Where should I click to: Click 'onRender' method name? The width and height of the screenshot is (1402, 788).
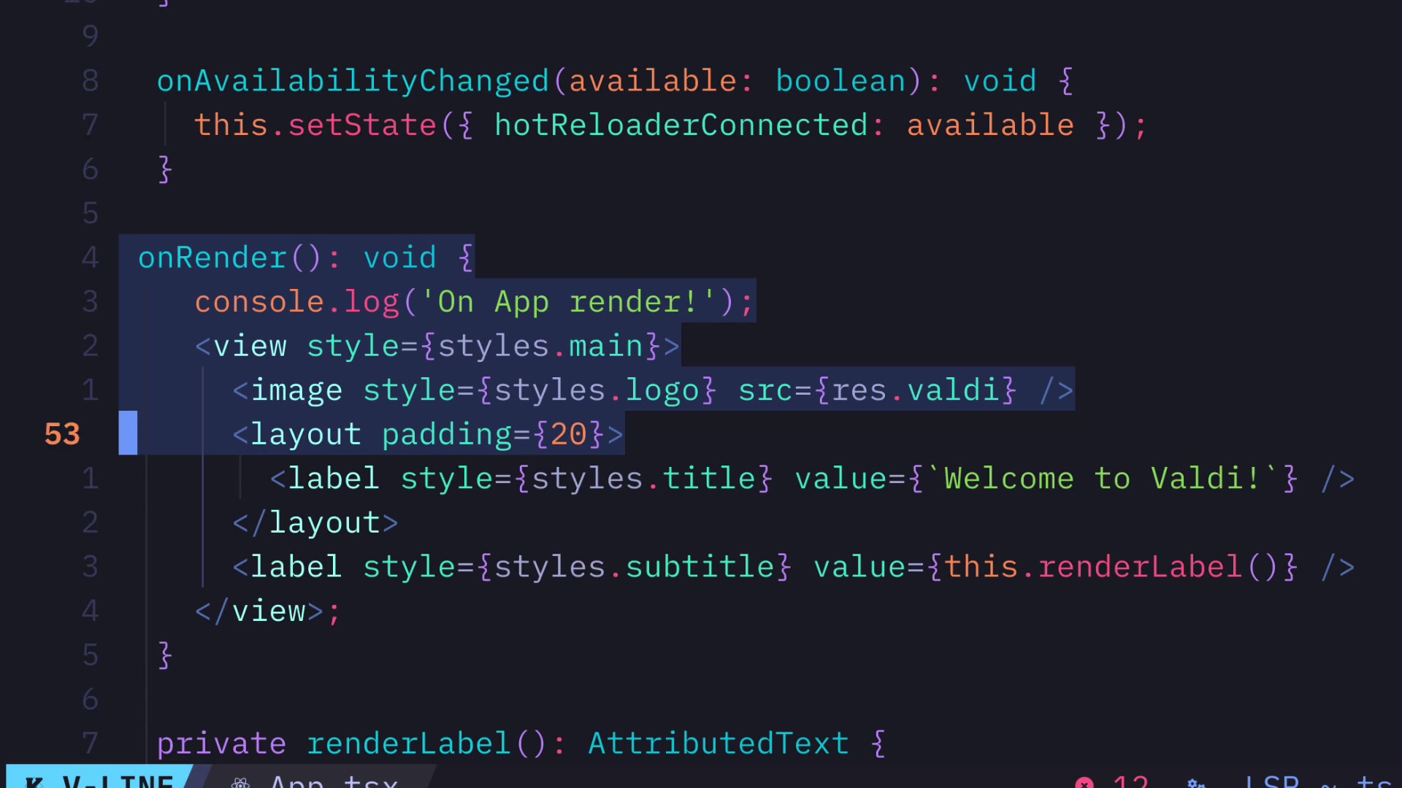212,258
